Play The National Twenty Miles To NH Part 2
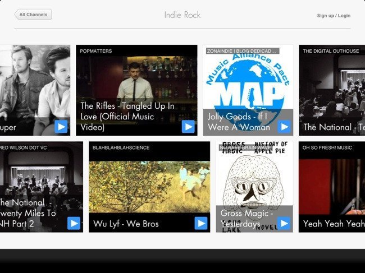 pyautogui.click(x=74, y=223)
